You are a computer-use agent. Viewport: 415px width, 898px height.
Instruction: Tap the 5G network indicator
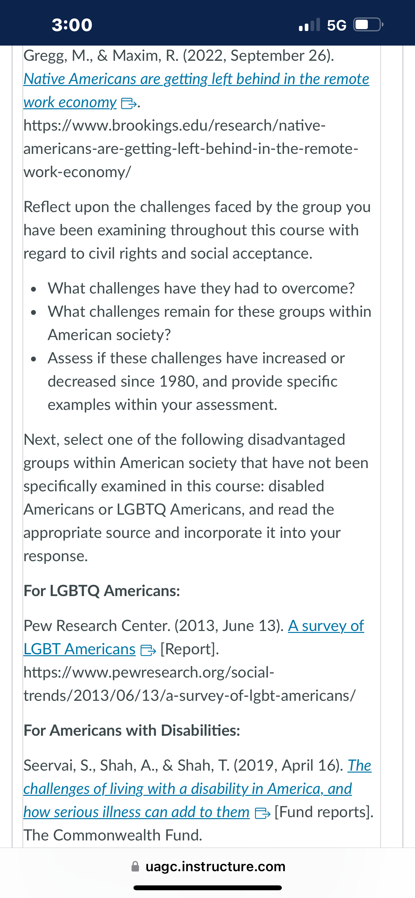(336, 25)
